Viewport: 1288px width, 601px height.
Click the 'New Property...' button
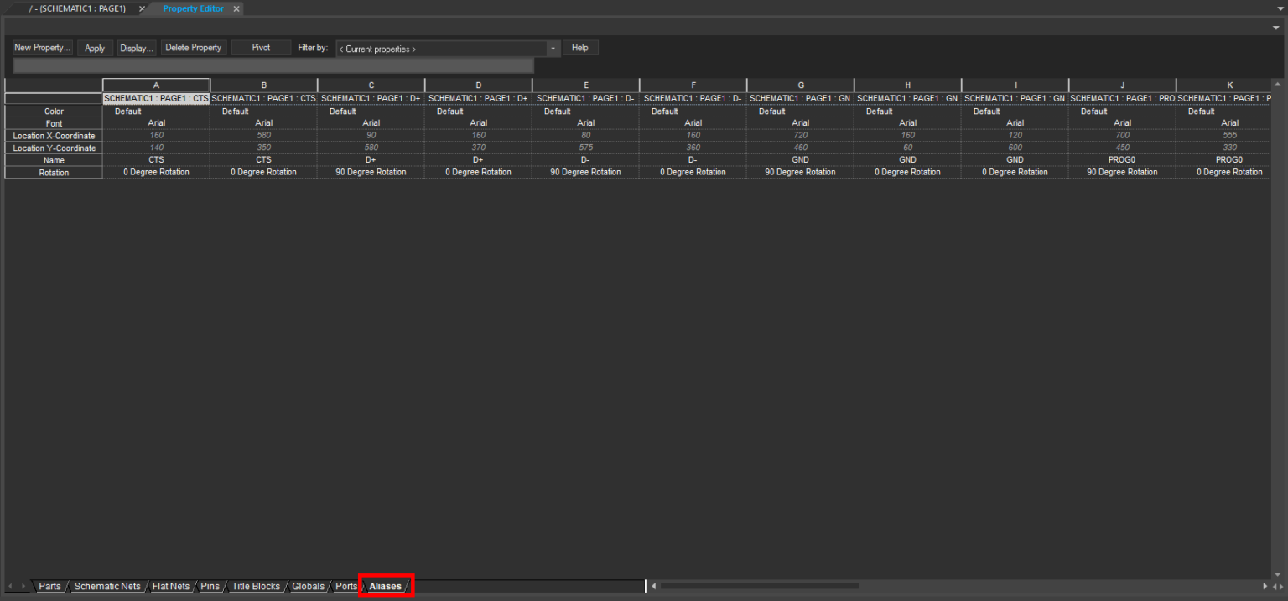tap(41, 48)
